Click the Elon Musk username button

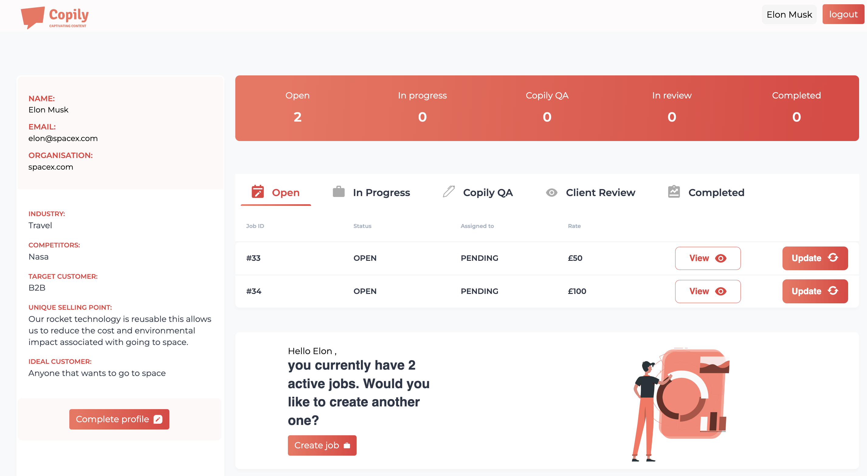(x=789, y=15)
